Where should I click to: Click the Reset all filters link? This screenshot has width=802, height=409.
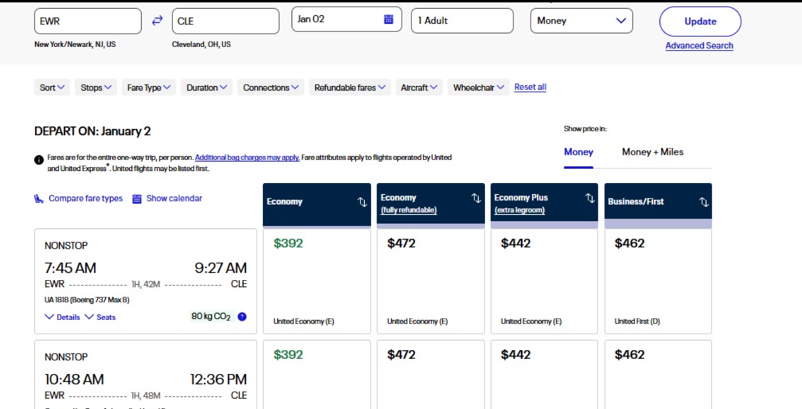pos(530,88)
